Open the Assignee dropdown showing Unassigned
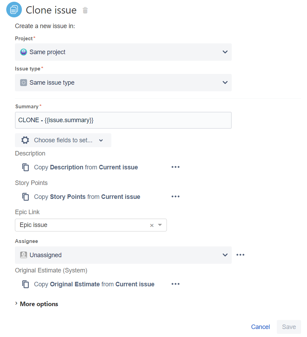Screen dimensions: 307x337 pyautogui.click(x=123, y=255)
